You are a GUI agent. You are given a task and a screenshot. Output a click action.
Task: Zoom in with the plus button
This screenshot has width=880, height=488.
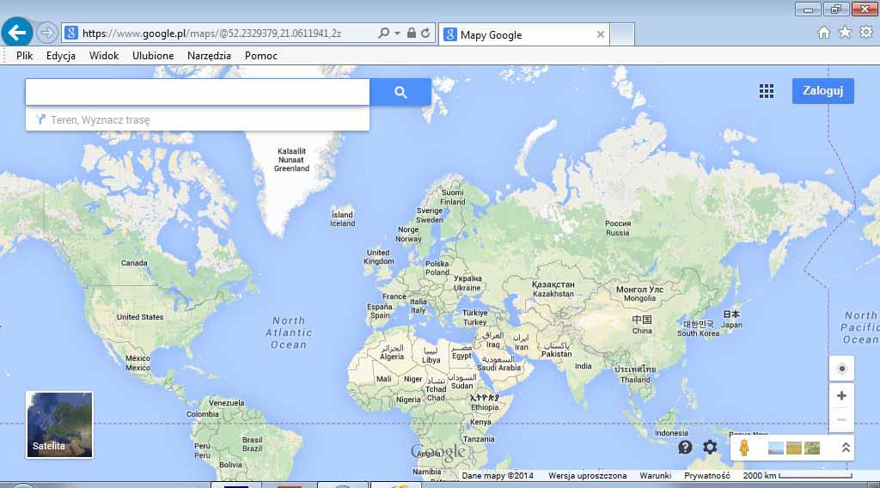[841, 396]
